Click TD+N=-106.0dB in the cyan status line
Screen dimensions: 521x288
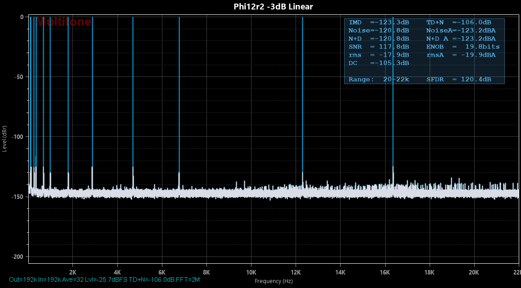click(152, 280)
